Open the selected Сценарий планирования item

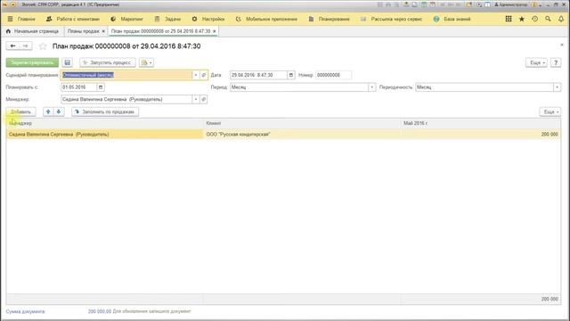pos(204,75)
